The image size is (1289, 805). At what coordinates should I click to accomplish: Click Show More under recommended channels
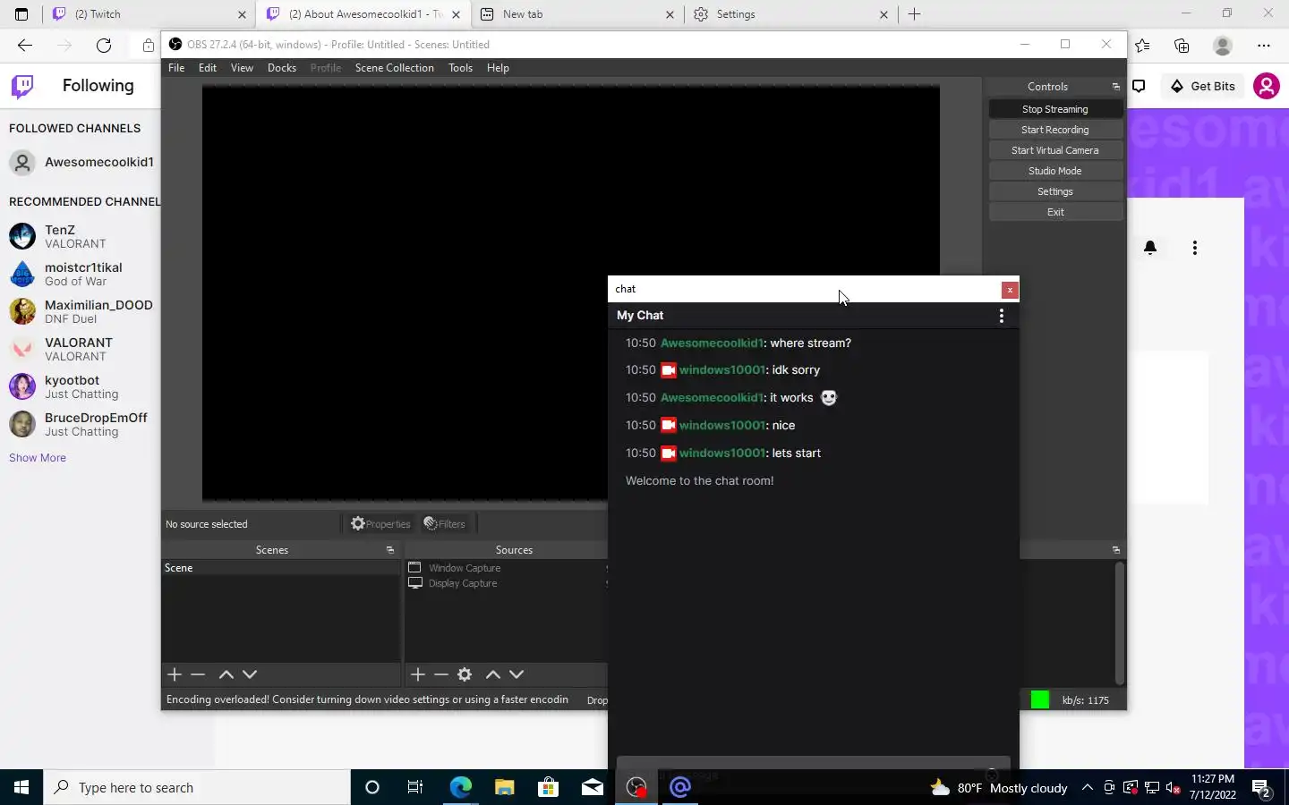38,458
